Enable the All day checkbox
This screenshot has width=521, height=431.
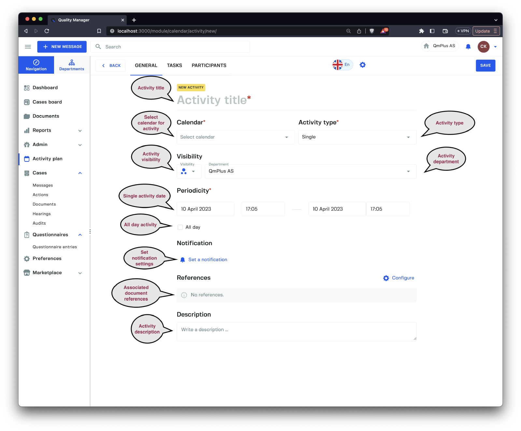180,227
